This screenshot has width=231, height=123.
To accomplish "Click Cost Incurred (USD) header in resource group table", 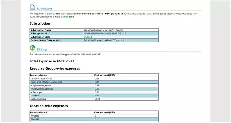I will (x=126, y=75).
